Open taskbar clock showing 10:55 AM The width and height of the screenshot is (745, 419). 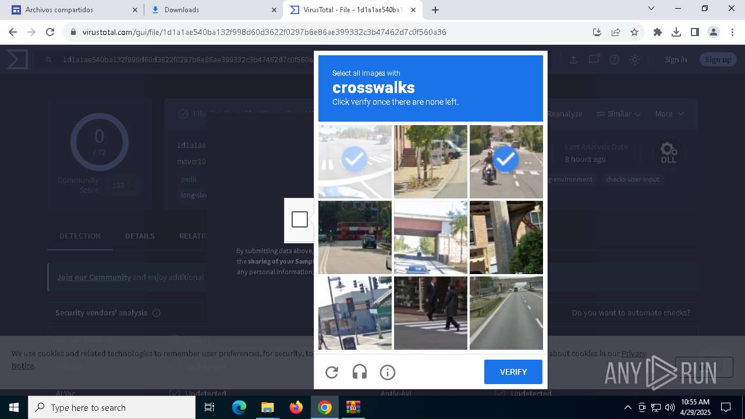coord(695,407)
